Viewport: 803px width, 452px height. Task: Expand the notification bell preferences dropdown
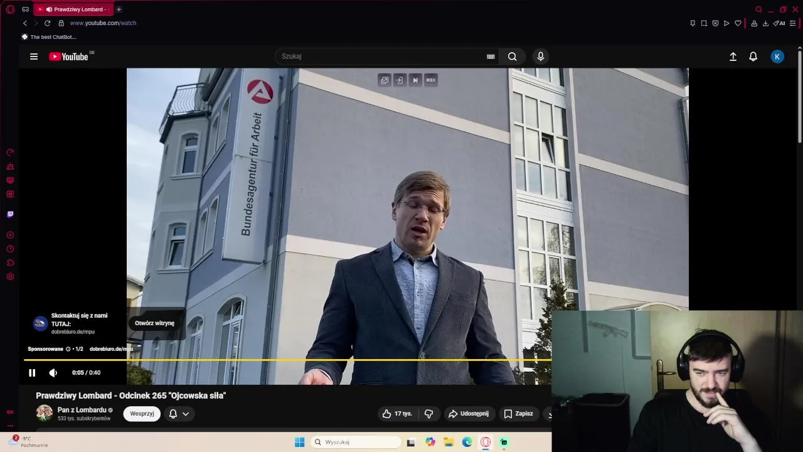pos(186,414)
